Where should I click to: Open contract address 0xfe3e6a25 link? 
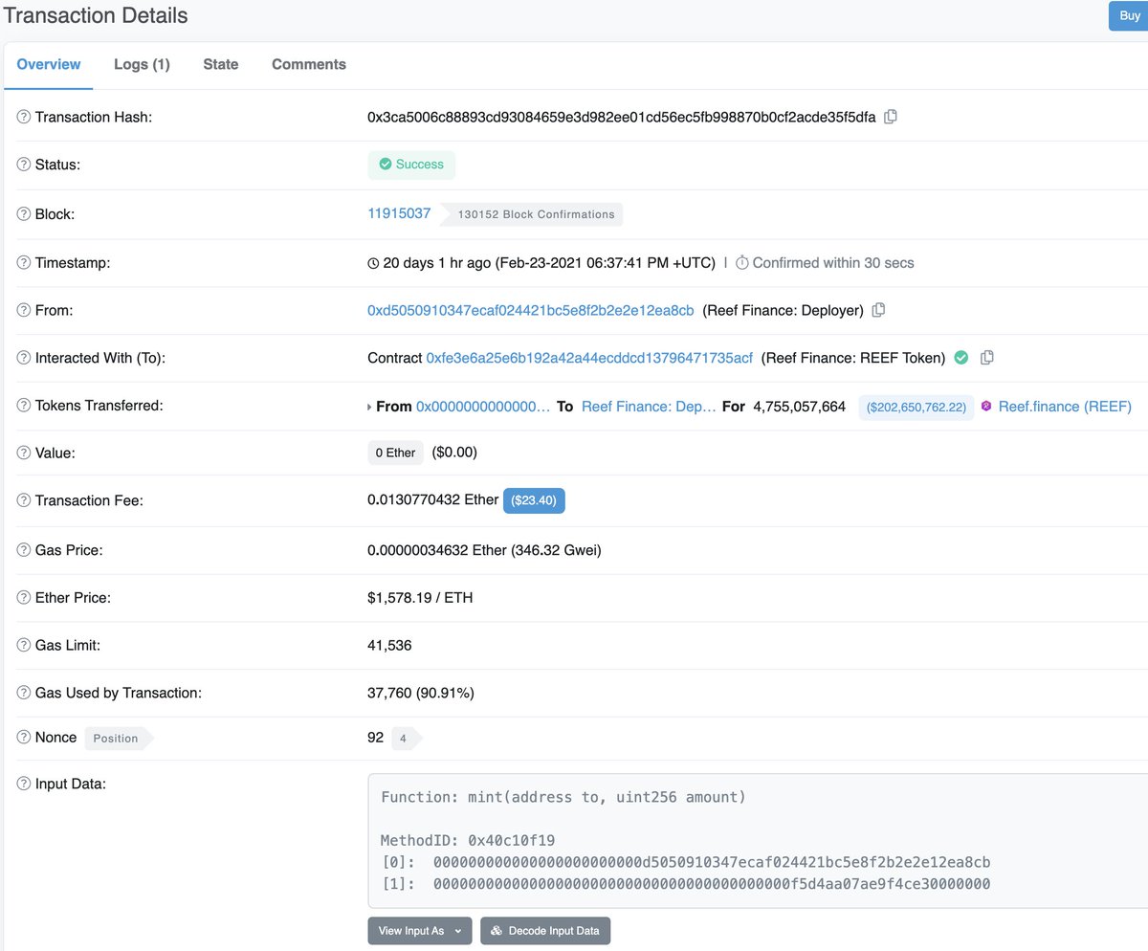(x=589, y=358)
